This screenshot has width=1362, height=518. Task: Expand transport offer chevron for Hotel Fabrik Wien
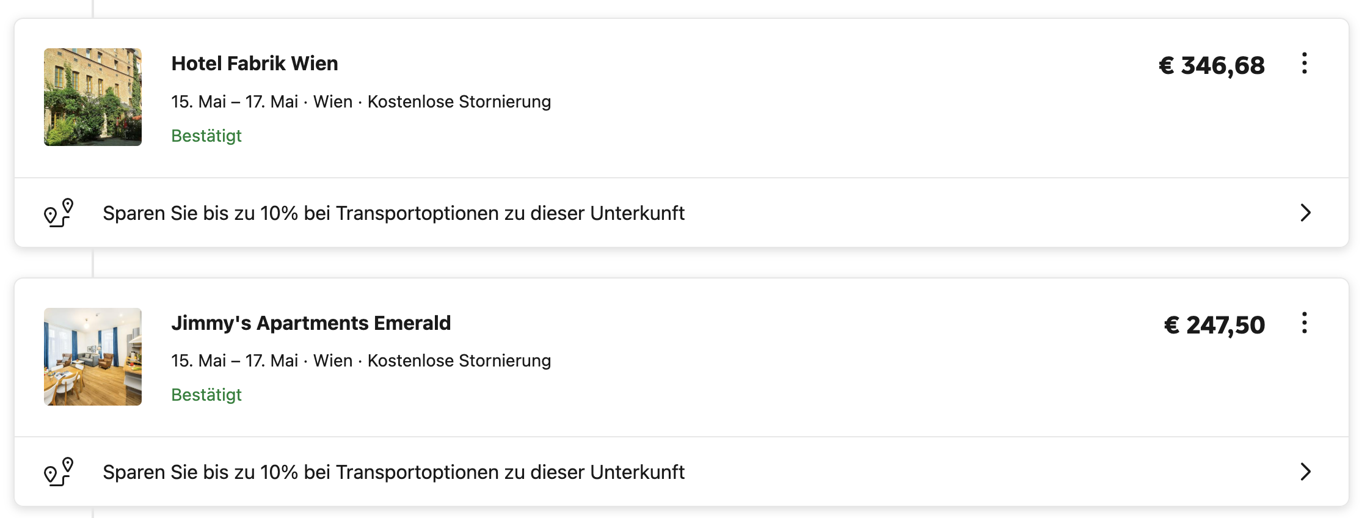click(1305, 213)
